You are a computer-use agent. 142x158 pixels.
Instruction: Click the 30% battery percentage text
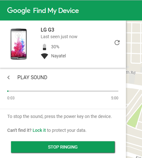coord(55,47)
